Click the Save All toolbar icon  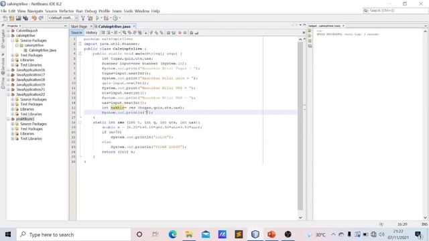(x=25, y=18)
